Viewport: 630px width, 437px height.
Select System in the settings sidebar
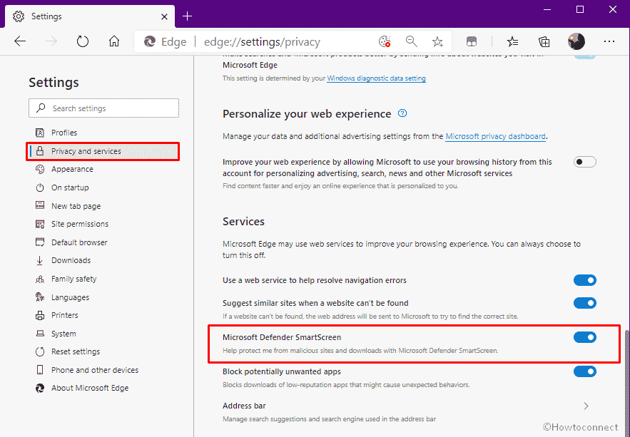point(63,334)
